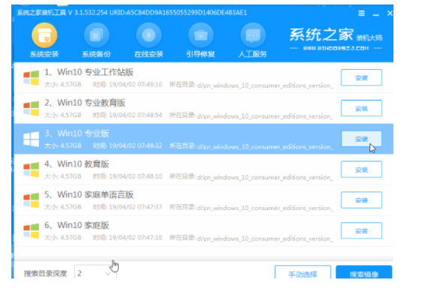The width and height of the screenshot is (437, 292).
Task: Open the 引导修复 toolbox icon
Action: [200, 35]
